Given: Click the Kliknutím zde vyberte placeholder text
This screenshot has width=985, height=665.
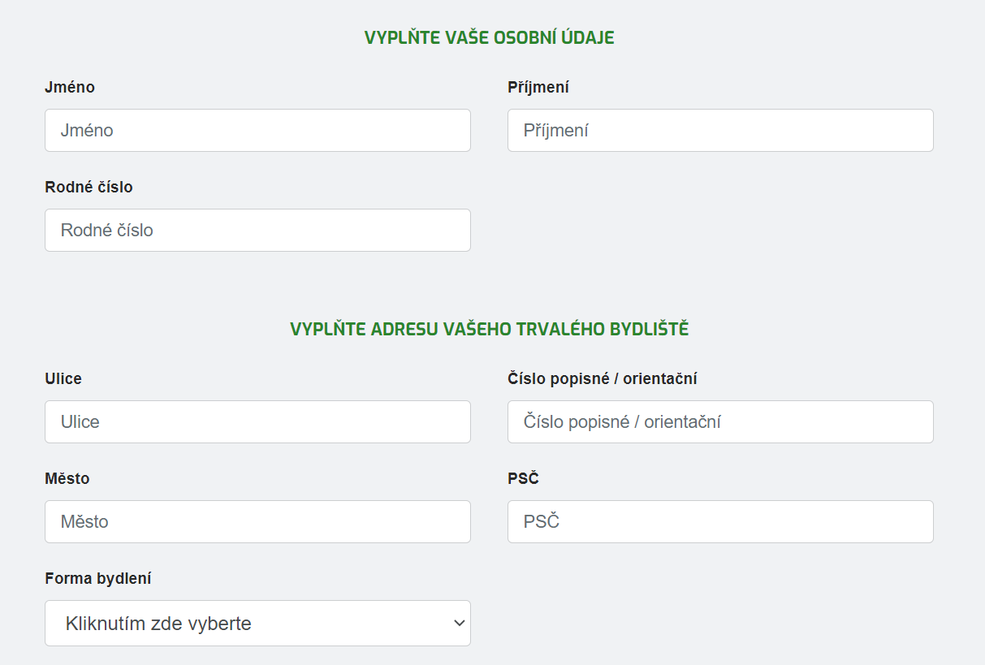Looking at the screenshot, I should 158,624.
